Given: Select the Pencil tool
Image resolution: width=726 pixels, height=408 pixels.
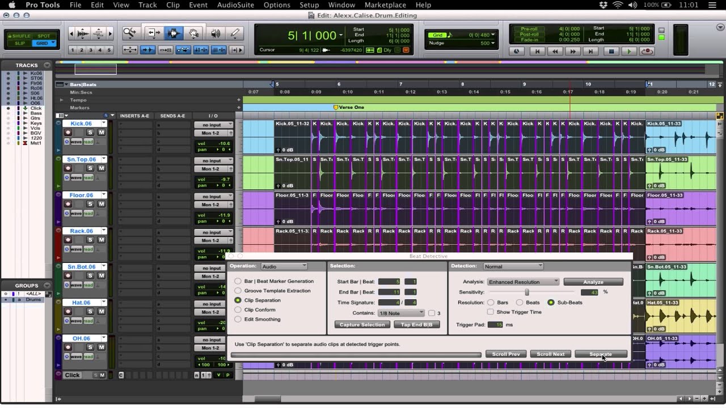Looking at the screenshot, I should coord(236,33).
